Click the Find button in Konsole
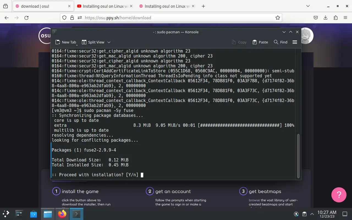 280,42
